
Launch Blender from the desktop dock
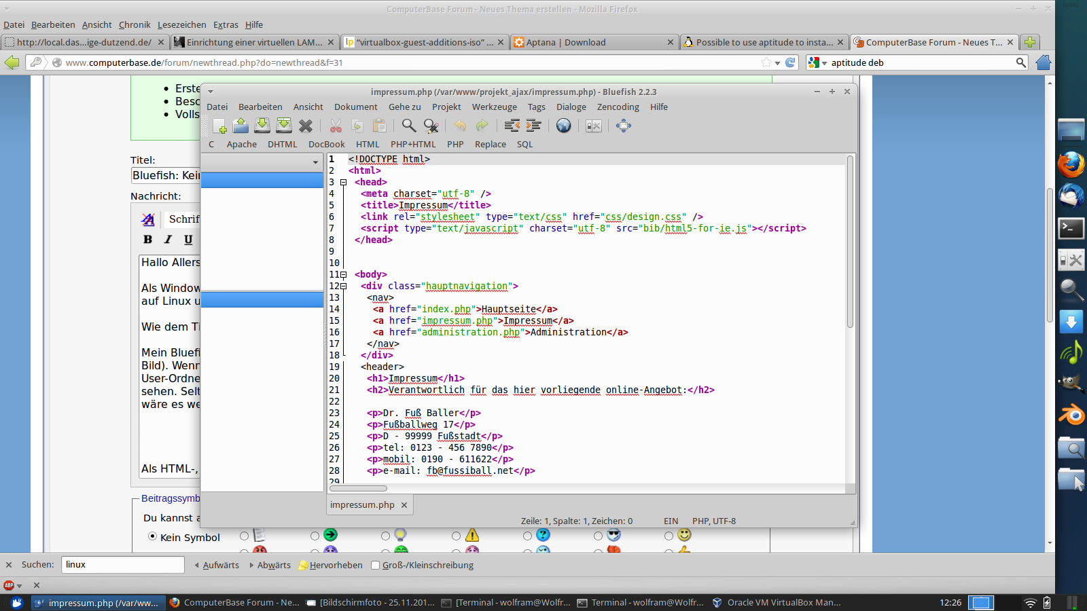click(x=1071, y=414)
